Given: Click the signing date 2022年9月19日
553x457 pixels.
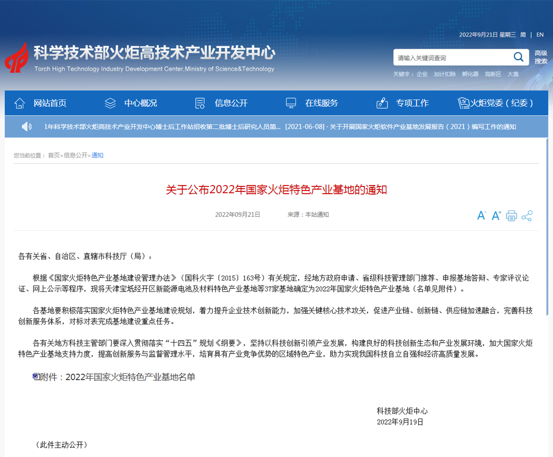Looking at the screenshot, I should 400,422.
